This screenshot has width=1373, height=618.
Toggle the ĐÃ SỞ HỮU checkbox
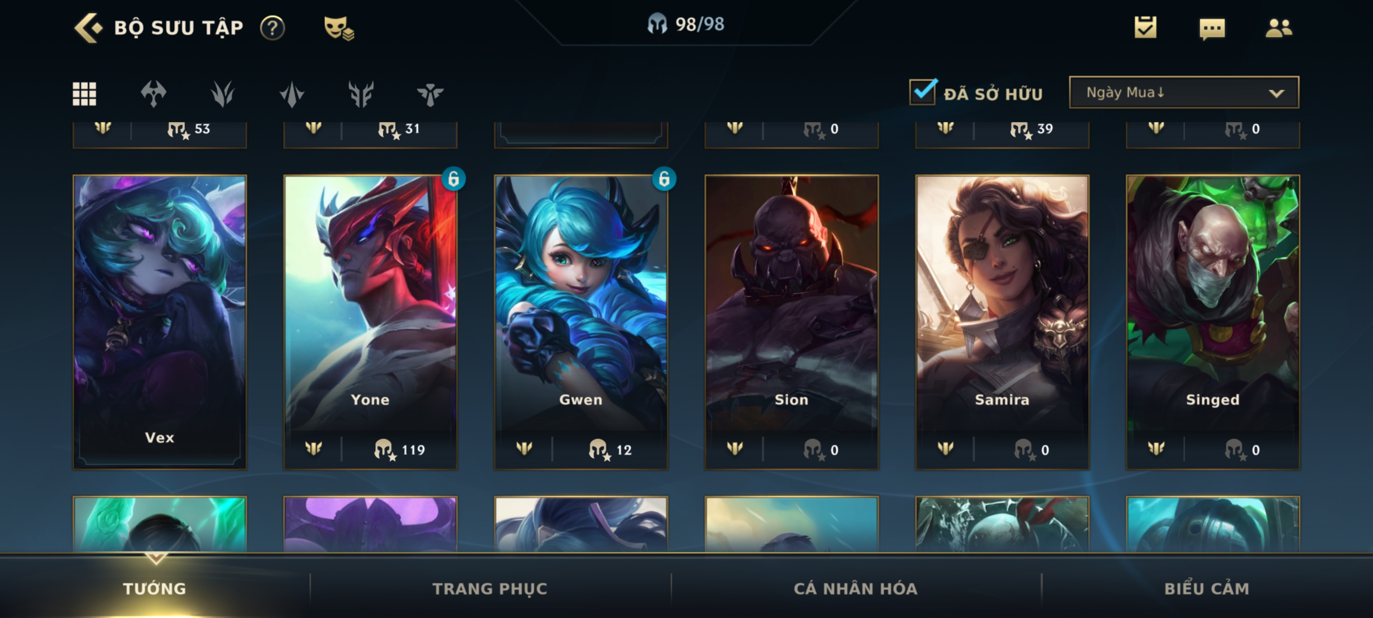[x=922, y=92]
